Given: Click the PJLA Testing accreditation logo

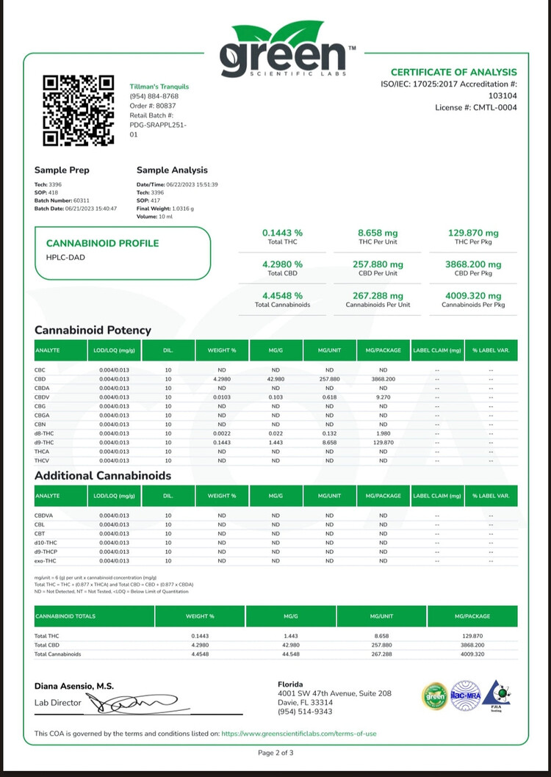Looking at the screenshot, I should (x=497, y=695).
